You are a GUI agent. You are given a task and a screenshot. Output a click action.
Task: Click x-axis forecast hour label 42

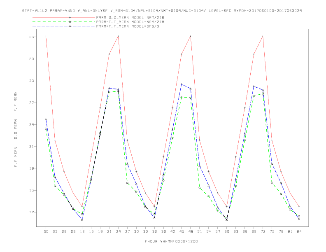click(x=172, y=231)
